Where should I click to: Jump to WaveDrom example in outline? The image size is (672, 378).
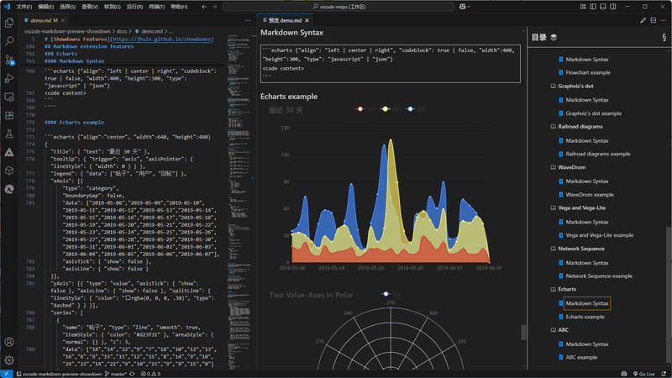pyautogui.click(x=590, y=195)
